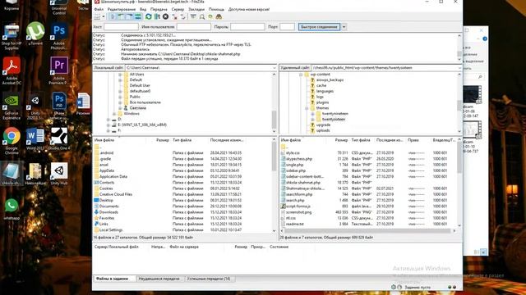This screenshot has width=526, height=295.
Task: Switch to the Успешные передачи (14) tab
Action: pos(209,279)
